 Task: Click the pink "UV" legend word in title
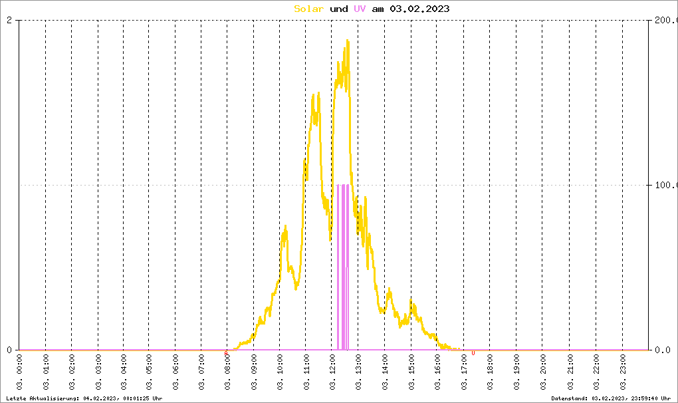click(x=359, y=9)
